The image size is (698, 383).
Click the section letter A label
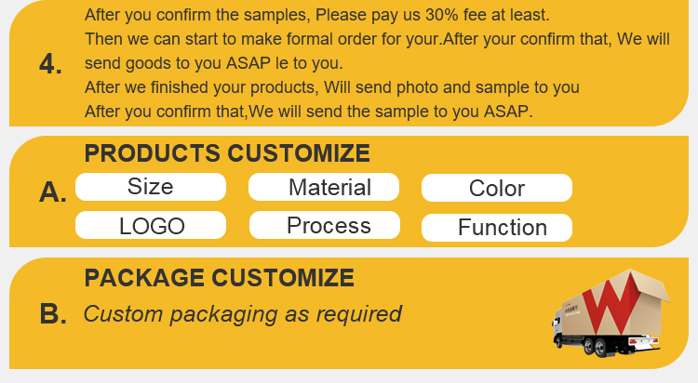(52, 192)
